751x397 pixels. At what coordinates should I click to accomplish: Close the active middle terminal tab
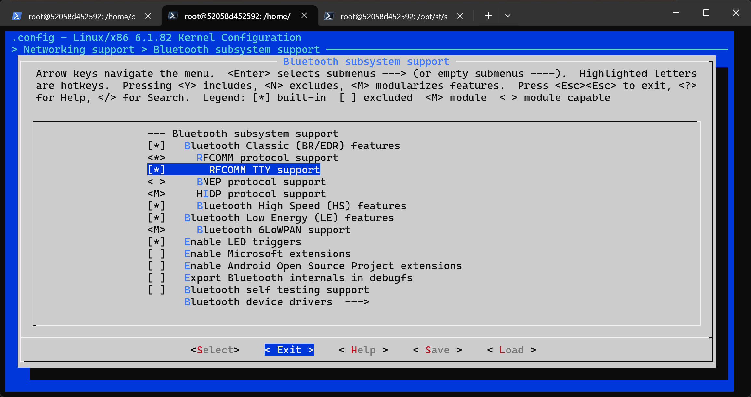(x=304, y=16)
